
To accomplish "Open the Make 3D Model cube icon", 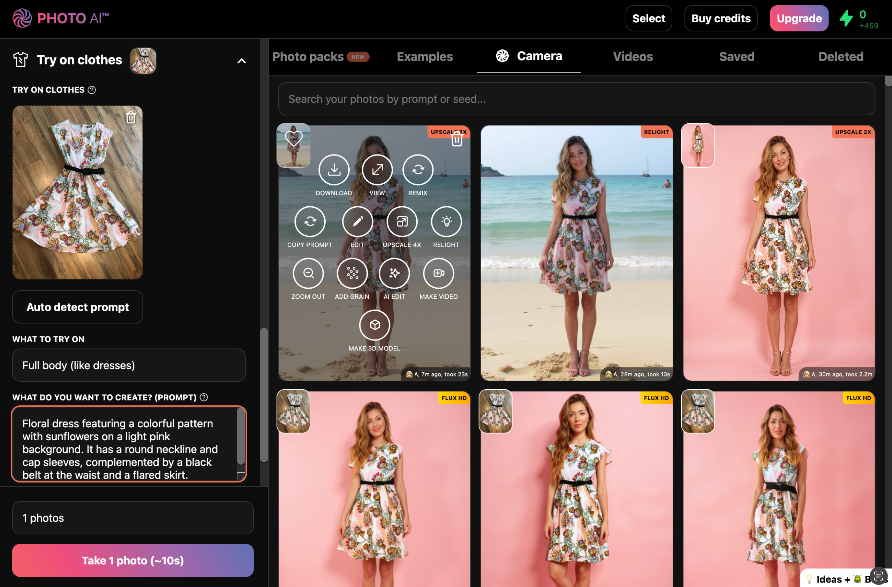I will click(374, 325).
